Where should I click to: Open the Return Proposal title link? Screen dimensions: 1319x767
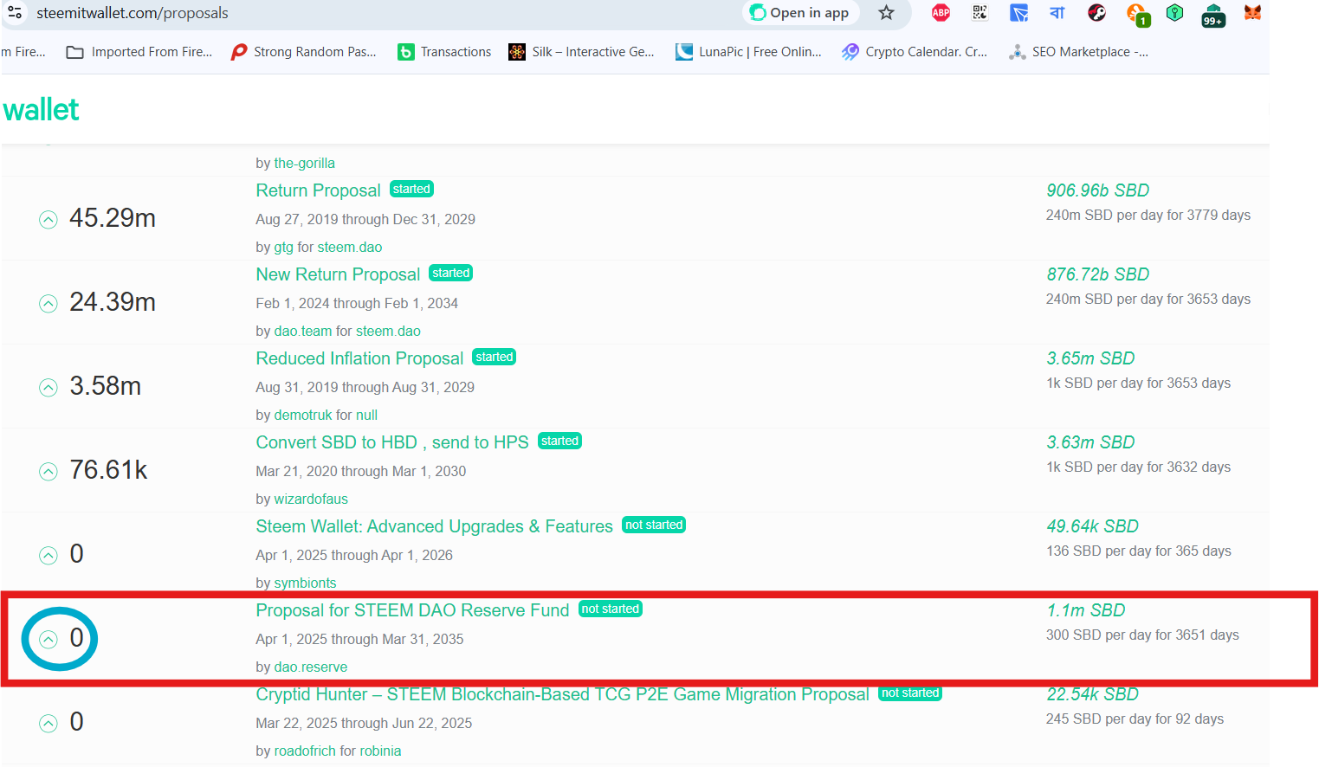pos(318,190)
